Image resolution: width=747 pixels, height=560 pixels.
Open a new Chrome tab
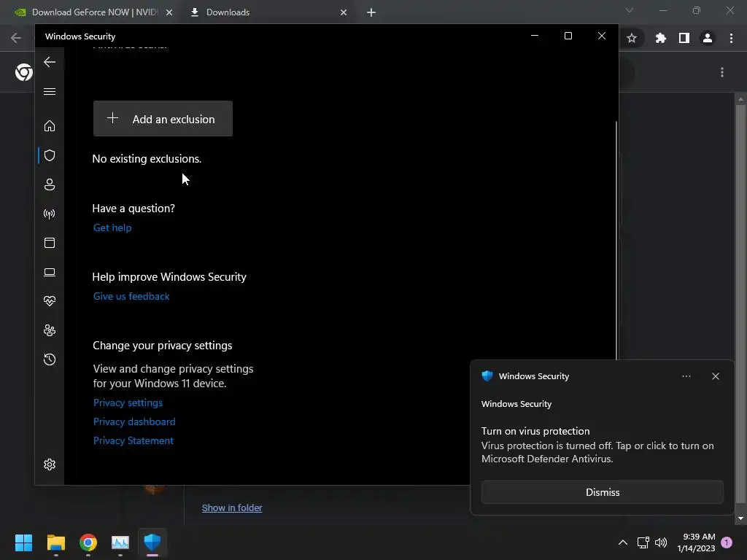point(371,12)
